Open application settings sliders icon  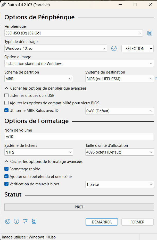(x=25, y=221)
